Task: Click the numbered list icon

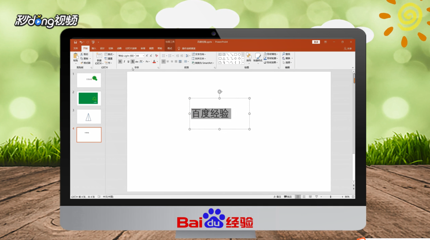Action: tap(170, 56)
